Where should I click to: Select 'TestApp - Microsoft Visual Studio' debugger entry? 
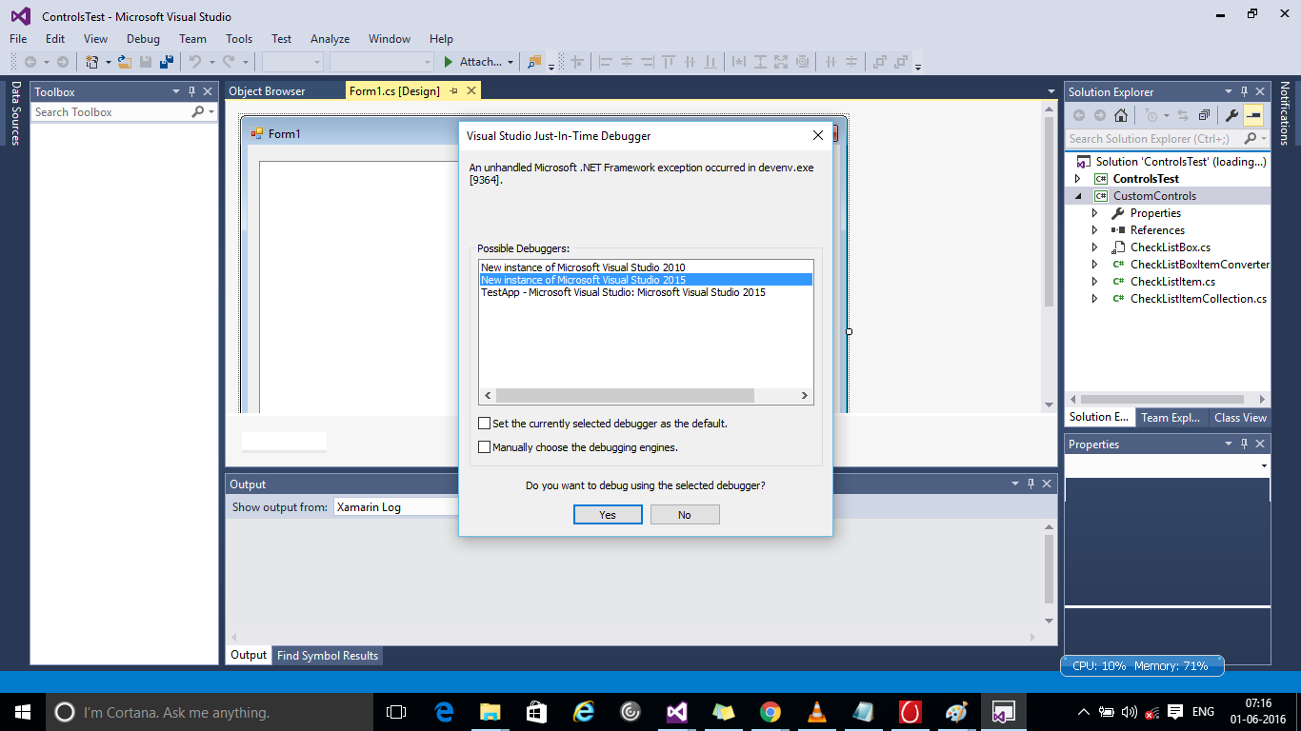pos(646,292)
